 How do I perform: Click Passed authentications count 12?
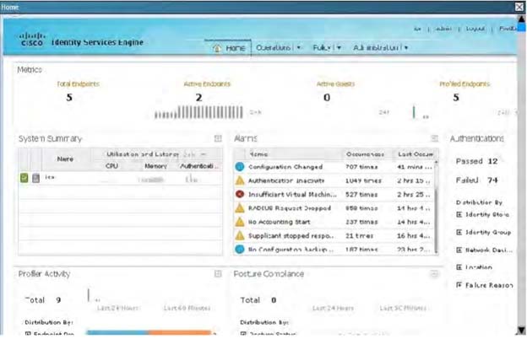(492, 161)
